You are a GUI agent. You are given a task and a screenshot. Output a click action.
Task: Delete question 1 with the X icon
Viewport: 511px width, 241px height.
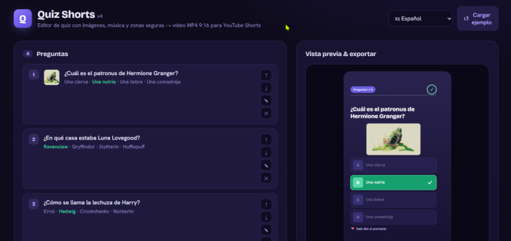pyautogui.click(x=266, y=113)
